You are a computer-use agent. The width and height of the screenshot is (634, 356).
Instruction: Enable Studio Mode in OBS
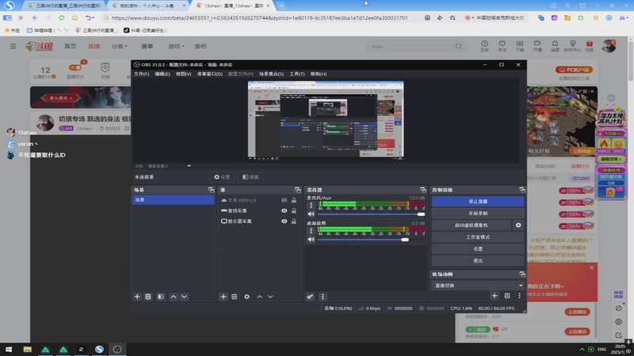pyautogui.click(x=478, y=237)
